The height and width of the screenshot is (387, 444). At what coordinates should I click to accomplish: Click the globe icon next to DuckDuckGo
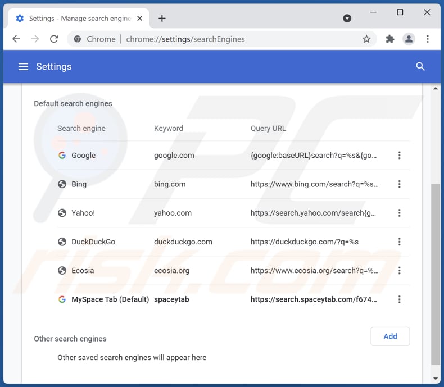(x=62, y=242)
